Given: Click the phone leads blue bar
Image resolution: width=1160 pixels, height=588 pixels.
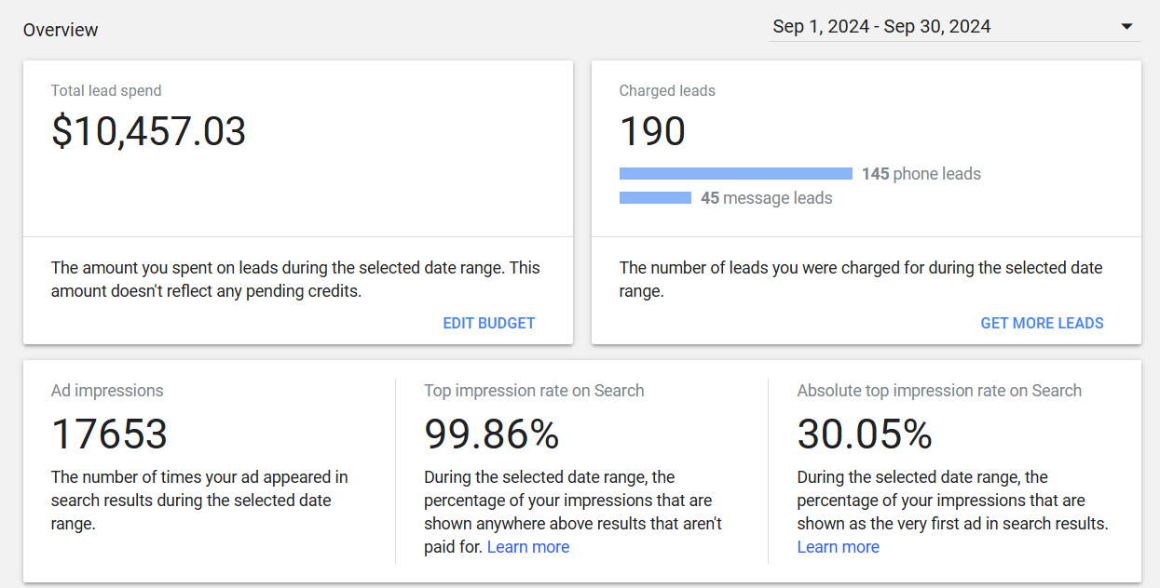Looking at the screenshot, I should (x=735, y=174).
